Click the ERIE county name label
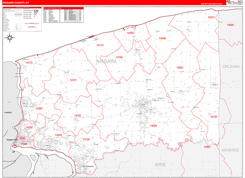This screenshot has height=178, width=245. point(160,164)
